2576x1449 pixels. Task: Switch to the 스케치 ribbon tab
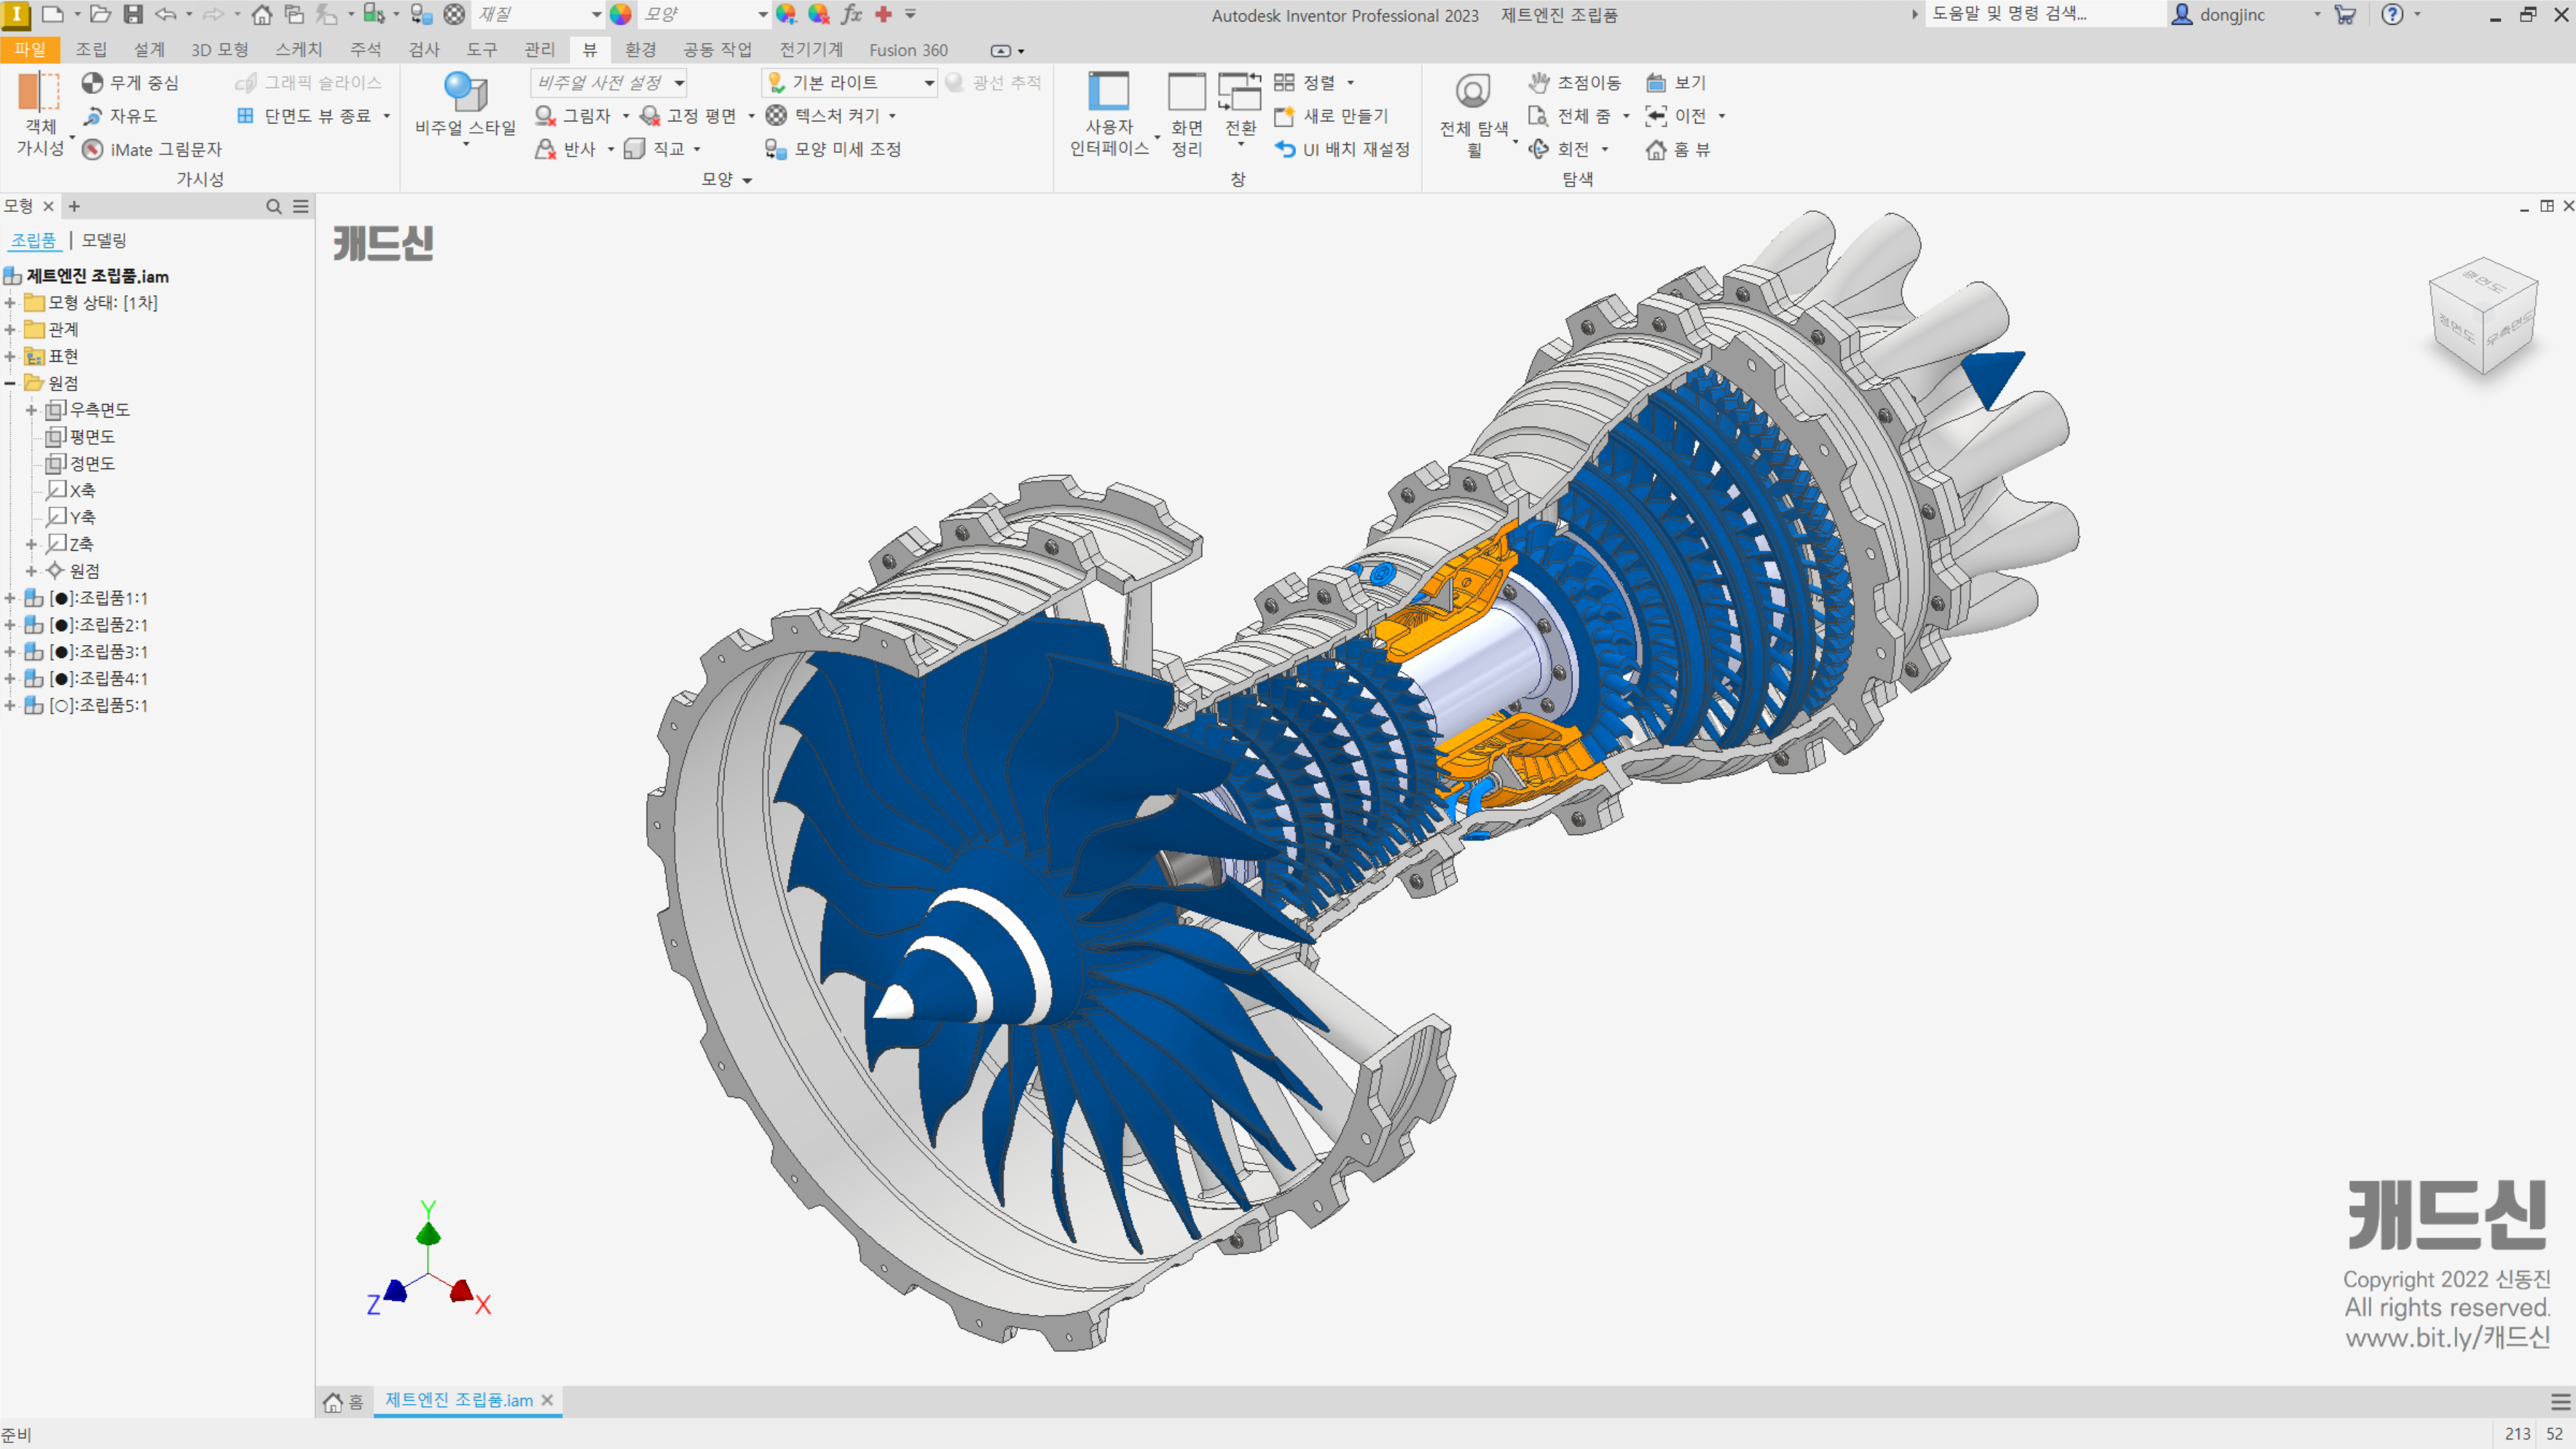click(298, 50)
